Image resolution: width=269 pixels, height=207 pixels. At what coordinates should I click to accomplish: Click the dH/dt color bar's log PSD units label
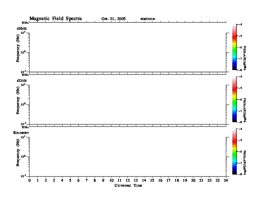pyautogui.click(x=245, y=58)
